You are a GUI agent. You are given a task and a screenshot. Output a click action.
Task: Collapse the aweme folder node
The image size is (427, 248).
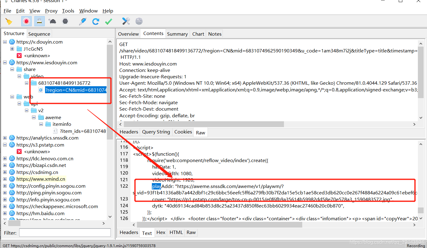coord(34,117)
